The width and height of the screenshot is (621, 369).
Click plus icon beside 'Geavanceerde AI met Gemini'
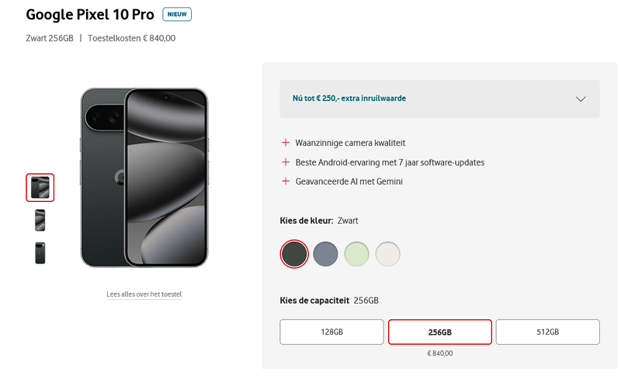(x=286, y=182)
